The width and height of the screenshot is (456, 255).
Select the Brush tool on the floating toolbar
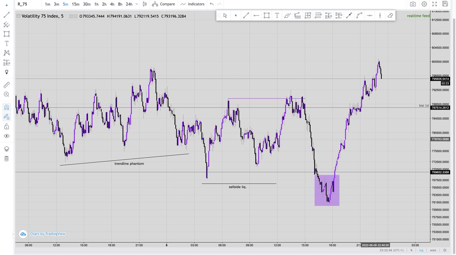287,15
